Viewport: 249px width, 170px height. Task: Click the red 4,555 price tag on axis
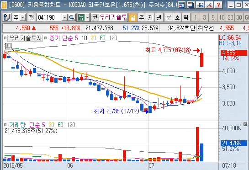[x=234, y=53]
